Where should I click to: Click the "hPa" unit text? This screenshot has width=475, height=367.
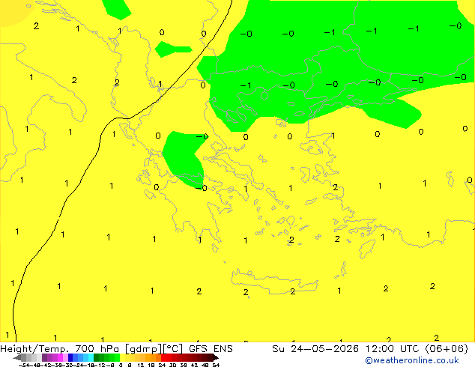109,349
